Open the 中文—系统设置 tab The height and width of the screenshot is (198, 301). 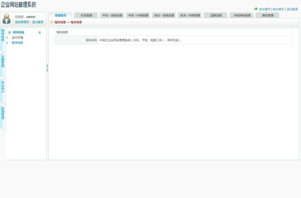113,15
